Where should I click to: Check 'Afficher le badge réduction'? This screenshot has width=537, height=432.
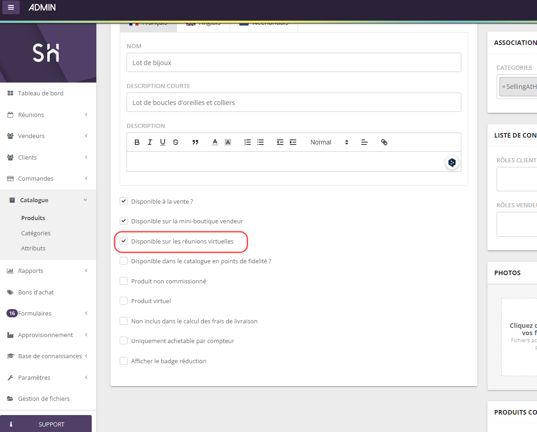[123, 361]
